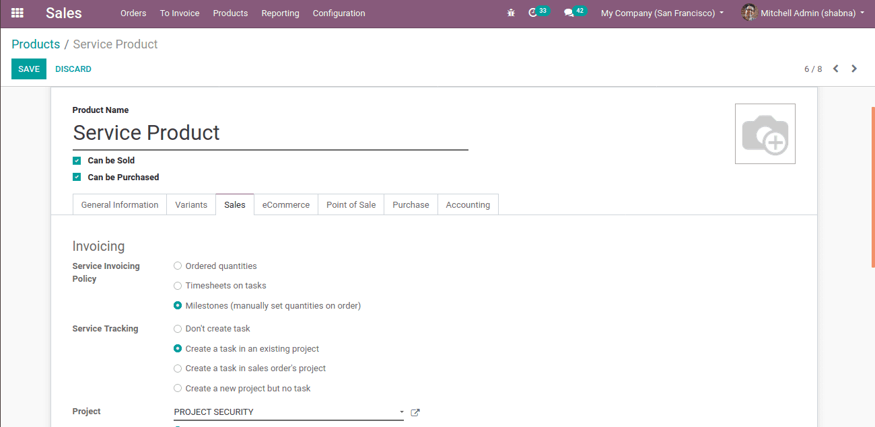This screenshot has height=427, width=875.
Task: Switch to eCommerce tab
Action: 286,204
